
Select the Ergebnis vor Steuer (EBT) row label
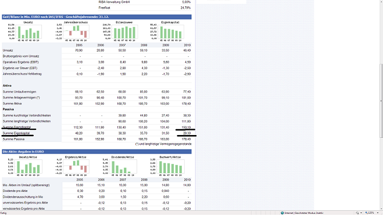[x=20, y=68]
